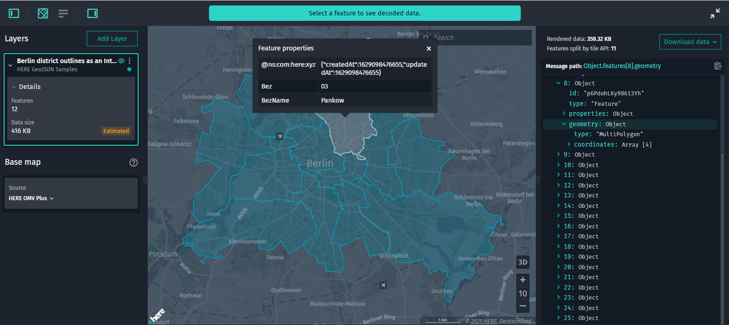Image resolution: width=729 pixels, height=325 pixels.
Task: Click the Tegel airport icon on map
Action: pyautogui.click(x=280, y=137)
